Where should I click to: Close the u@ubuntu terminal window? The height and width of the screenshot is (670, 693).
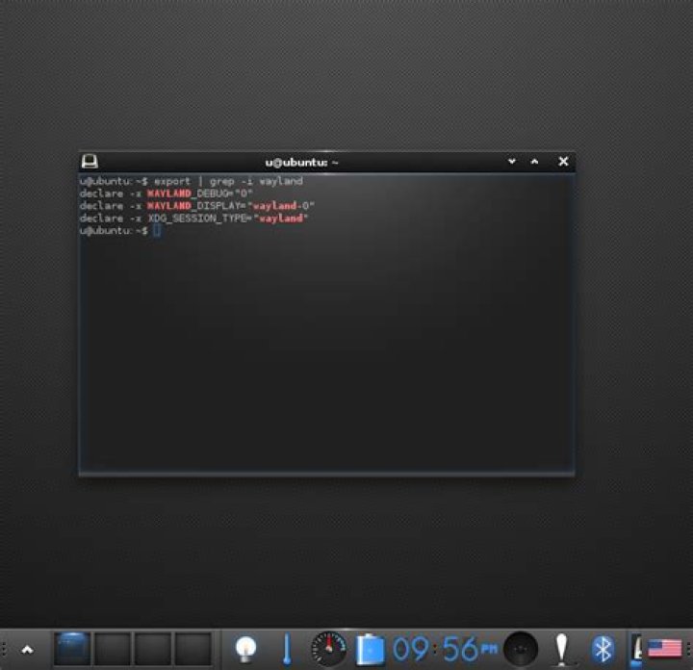point(563,162)
